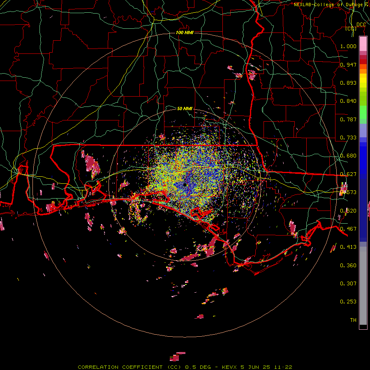Click the 0.947 legend value
This screenshot has height=370, width=370.
[x=348, y=65]
